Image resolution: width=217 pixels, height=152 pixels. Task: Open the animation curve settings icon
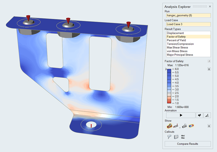pos(207,115)
